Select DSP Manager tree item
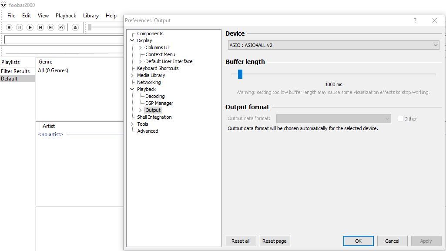 (159, 103)
